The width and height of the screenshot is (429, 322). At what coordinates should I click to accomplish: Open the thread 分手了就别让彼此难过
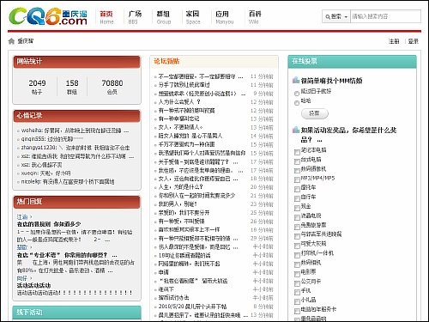coord(184,85)
